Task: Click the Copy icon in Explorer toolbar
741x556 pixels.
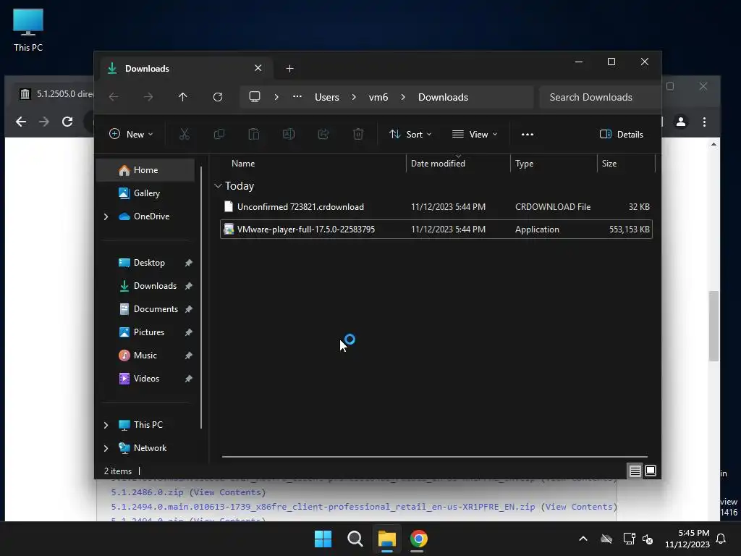Action: [x=219, y=134]
